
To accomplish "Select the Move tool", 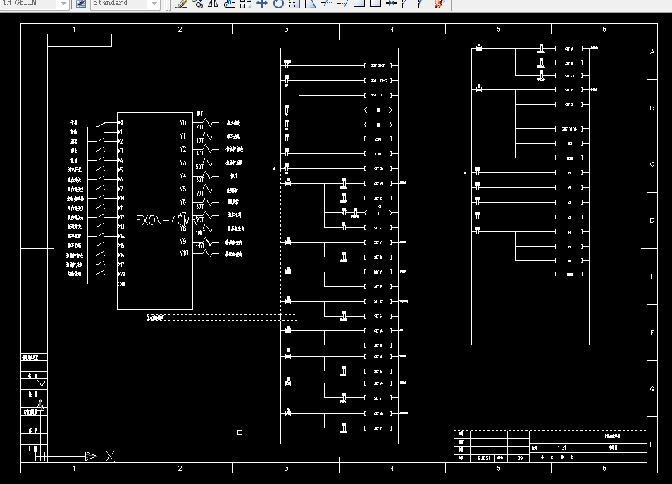I will click(x=262, y=4).
